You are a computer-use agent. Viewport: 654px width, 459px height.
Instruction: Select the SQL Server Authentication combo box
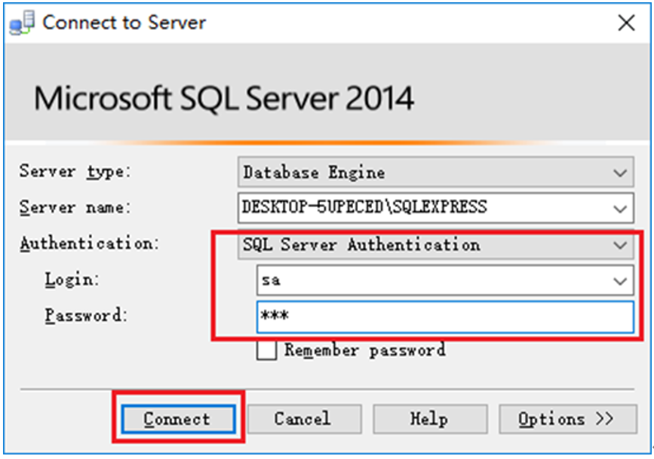click(x=435, y=245)
